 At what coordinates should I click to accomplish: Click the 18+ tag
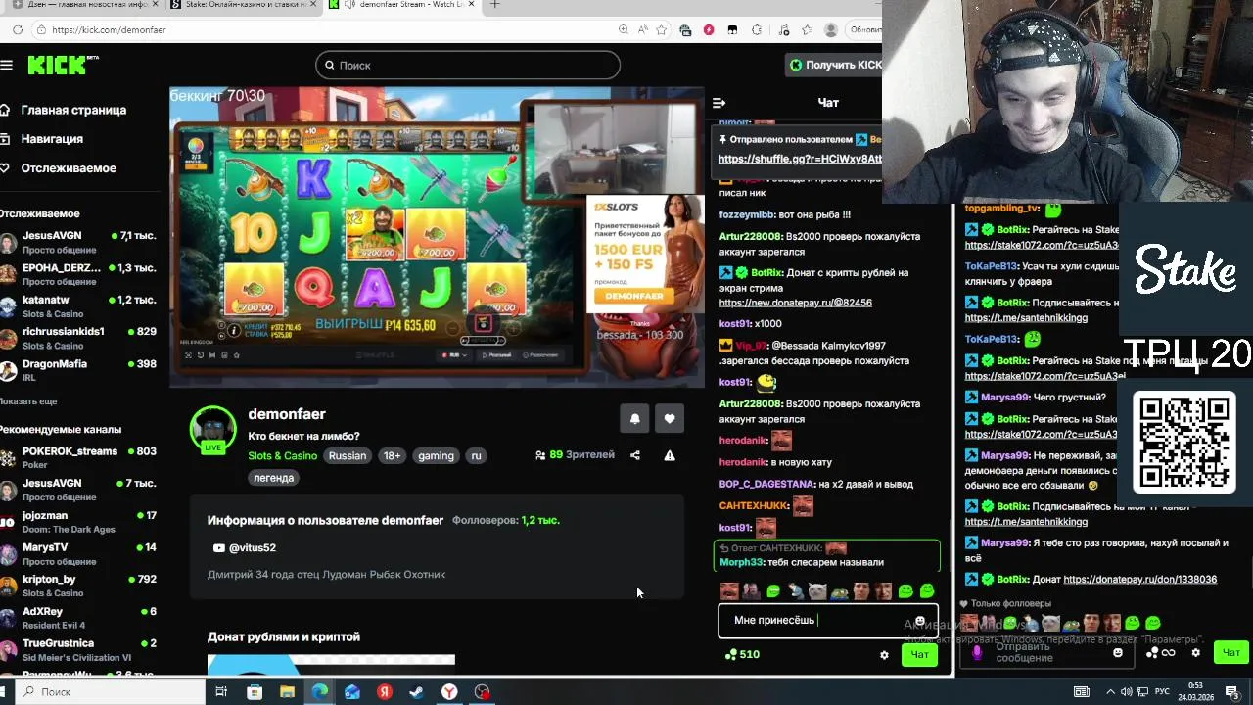[392, 455]
